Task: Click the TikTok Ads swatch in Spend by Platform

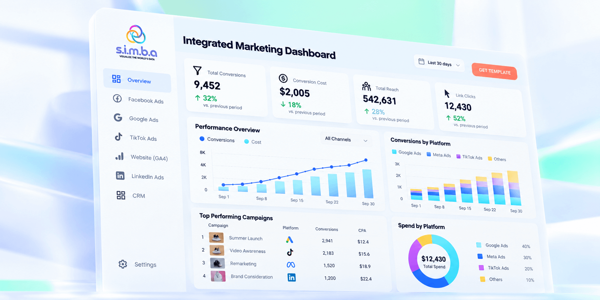Action: coord(481,268)
